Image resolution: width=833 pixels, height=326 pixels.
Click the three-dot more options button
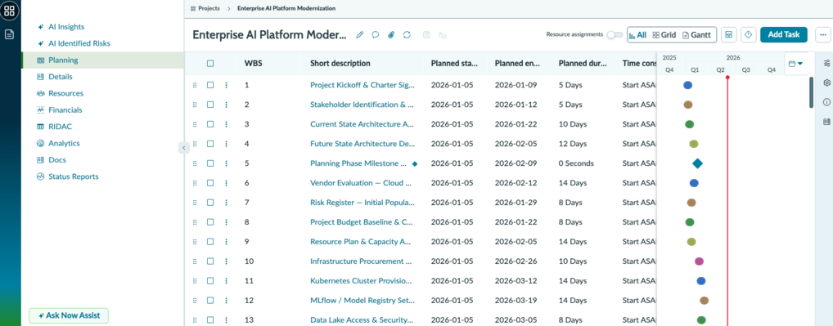[x=823, y=34]
